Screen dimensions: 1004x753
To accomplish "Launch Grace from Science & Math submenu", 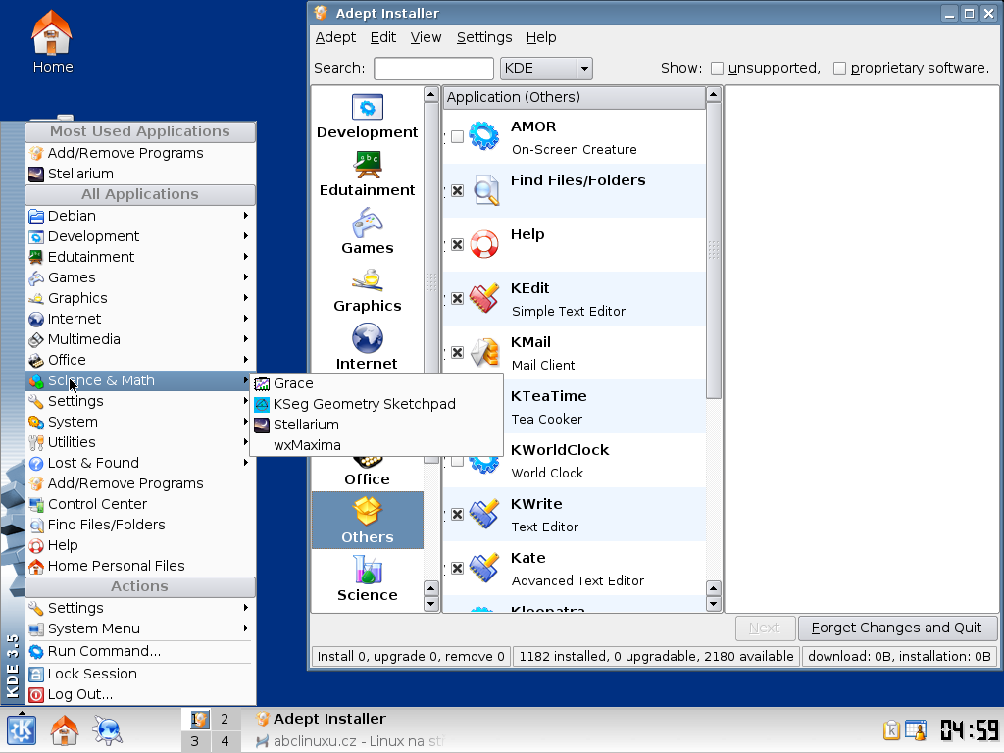I will [376, 383].
